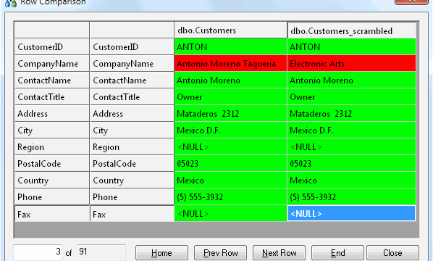Advance with Next Row button

click(279, 253)
